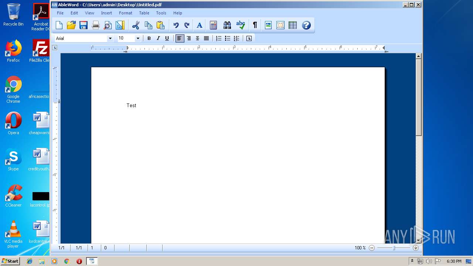Show hidden system tray icons
This screenshot has width=473, height=266.
[412, 261]
